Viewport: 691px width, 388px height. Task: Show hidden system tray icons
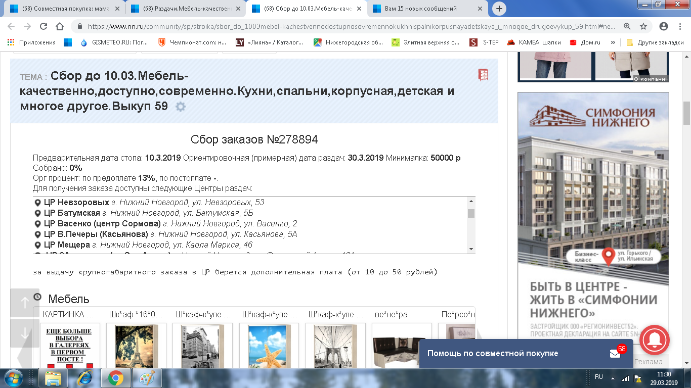tap(613, 378)
